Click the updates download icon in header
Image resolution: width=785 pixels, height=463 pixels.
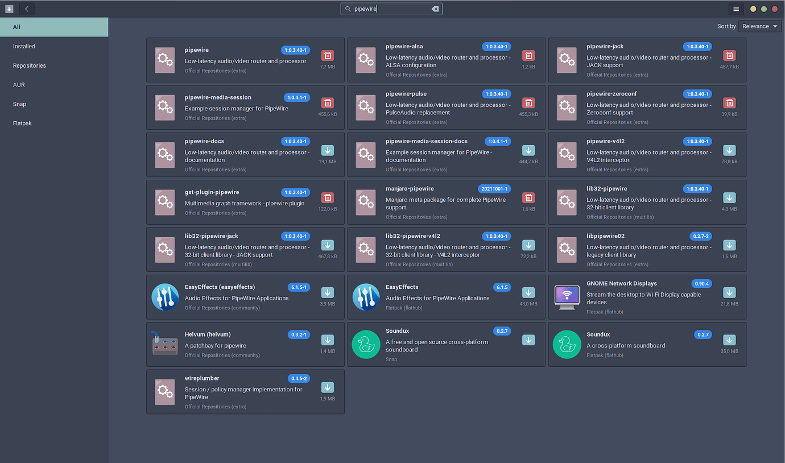click(9, 9)
